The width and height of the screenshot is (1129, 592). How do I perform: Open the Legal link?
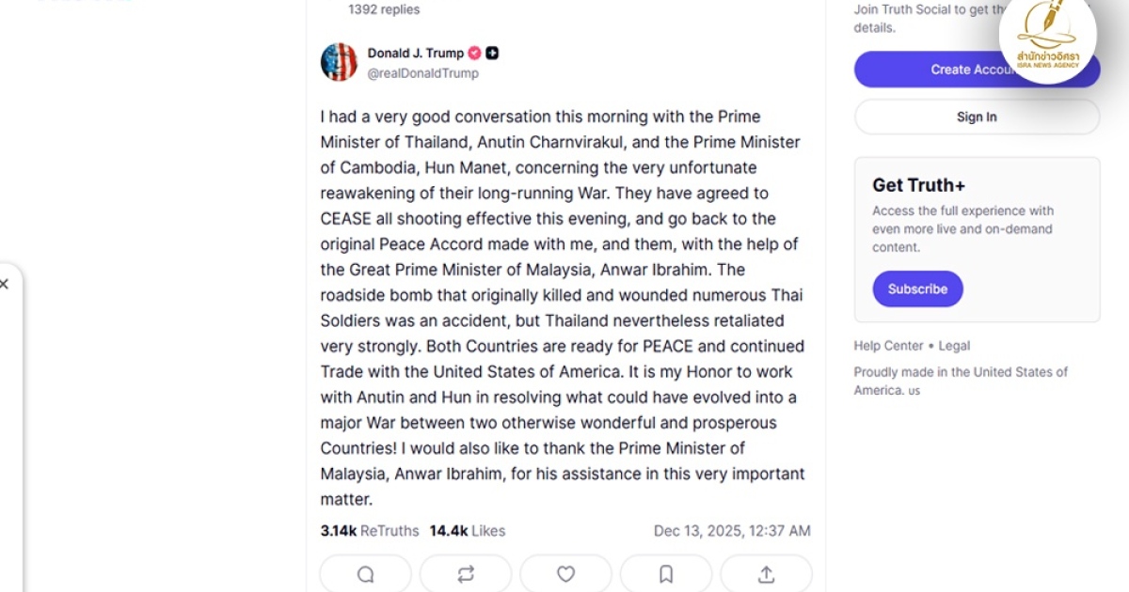click(x=954, y=346)
